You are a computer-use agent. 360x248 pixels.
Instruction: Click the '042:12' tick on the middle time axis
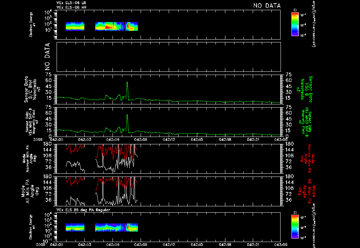(169, 139)
